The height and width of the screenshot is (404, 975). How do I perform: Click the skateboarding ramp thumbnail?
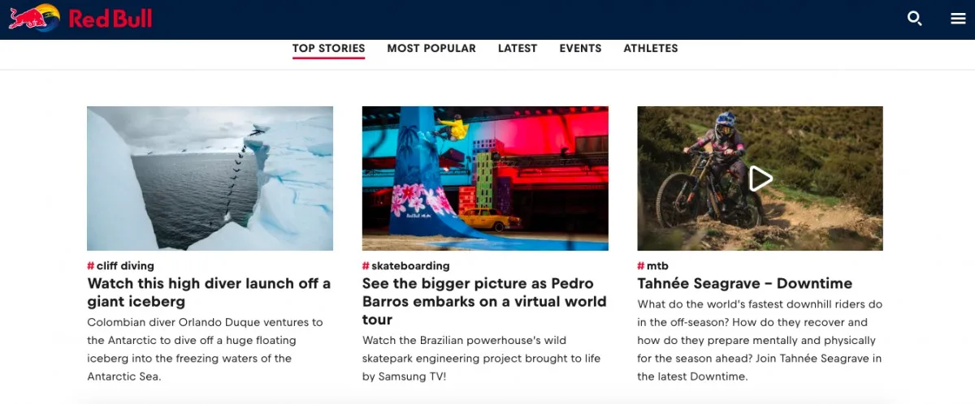tap(485, 178)
